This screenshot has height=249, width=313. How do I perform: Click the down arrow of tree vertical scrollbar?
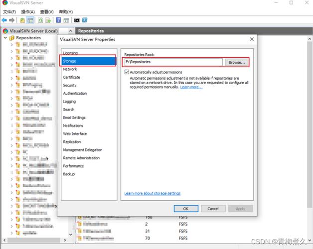point(70,235)
